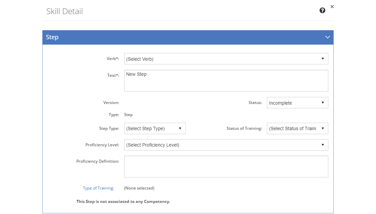Click the Proficiency Definition text area
Screen dimensions: 376x214
point(226,167)
